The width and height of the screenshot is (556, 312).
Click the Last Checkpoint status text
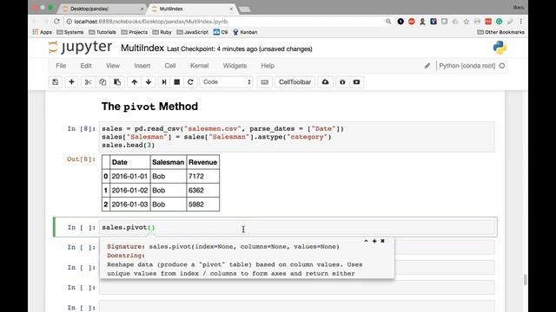click(240, 49)
